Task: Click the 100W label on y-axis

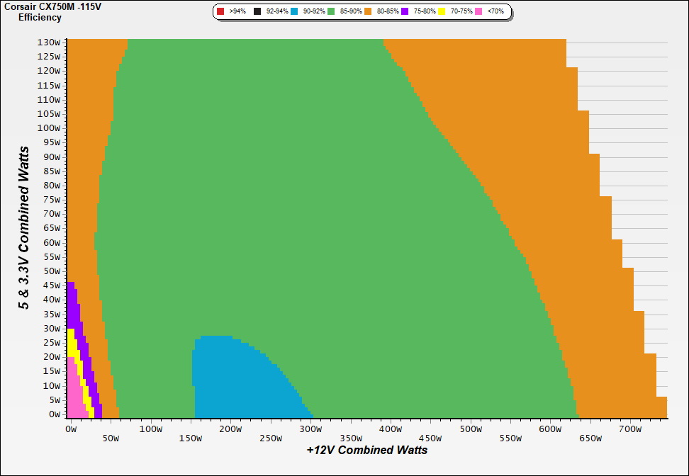Action: [50, 128]
